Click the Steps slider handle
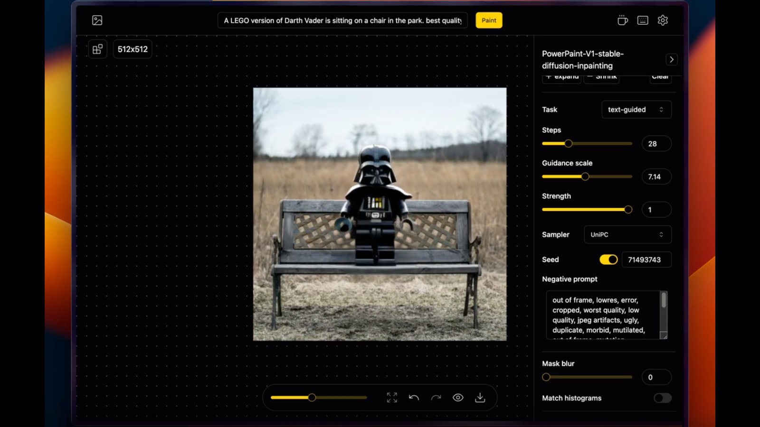 pos(568,144)
